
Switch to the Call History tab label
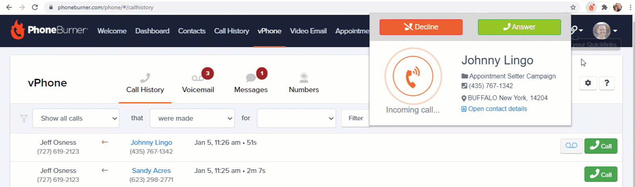[145, 90]
